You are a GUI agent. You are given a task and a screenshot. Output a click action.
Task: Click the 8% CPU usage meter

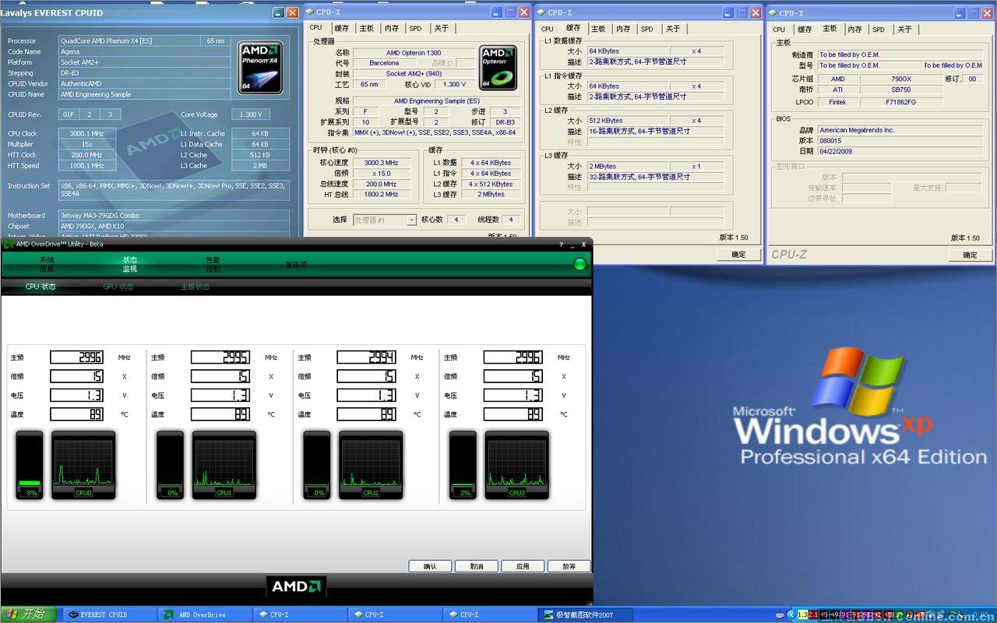click(30, 465)
